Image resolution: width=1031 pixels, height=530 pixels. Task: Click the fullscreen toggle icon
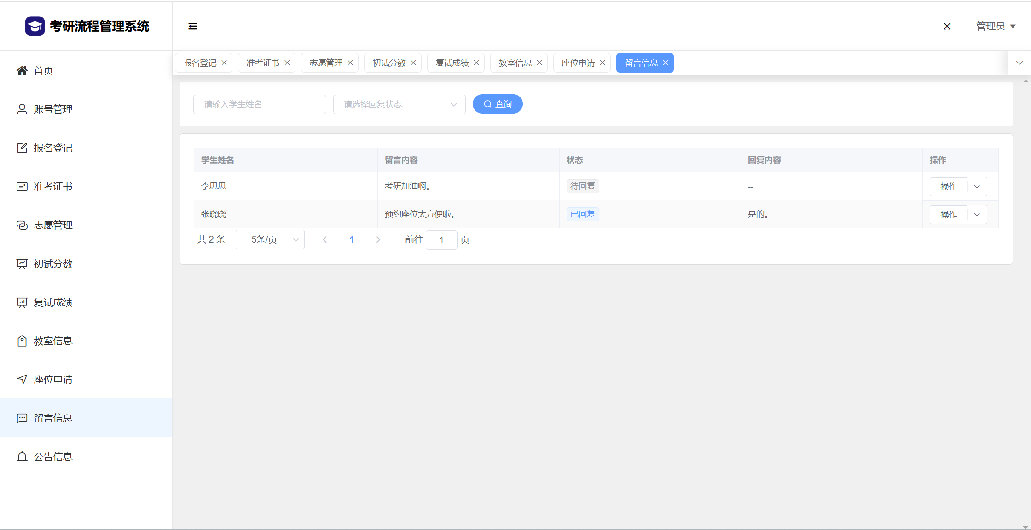(x=947, y=26)
